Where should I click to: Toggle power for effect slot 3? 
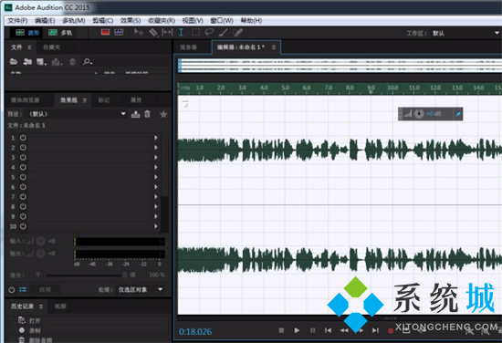pos(23,158)
